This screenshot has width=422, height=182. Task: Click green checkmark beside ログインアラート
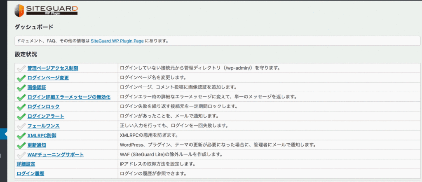(21, 117)
